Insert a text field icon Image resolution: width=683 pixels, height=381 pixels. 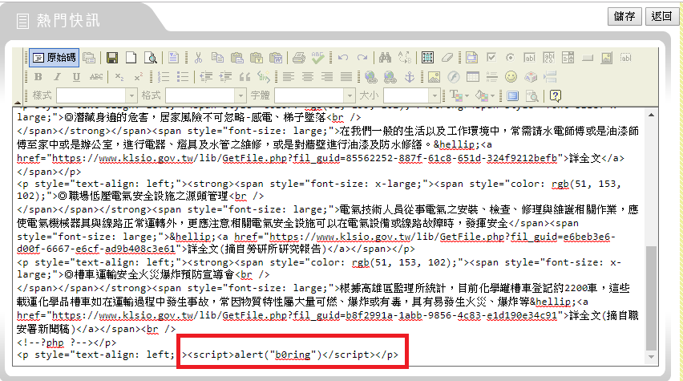(x=529, y=58)
